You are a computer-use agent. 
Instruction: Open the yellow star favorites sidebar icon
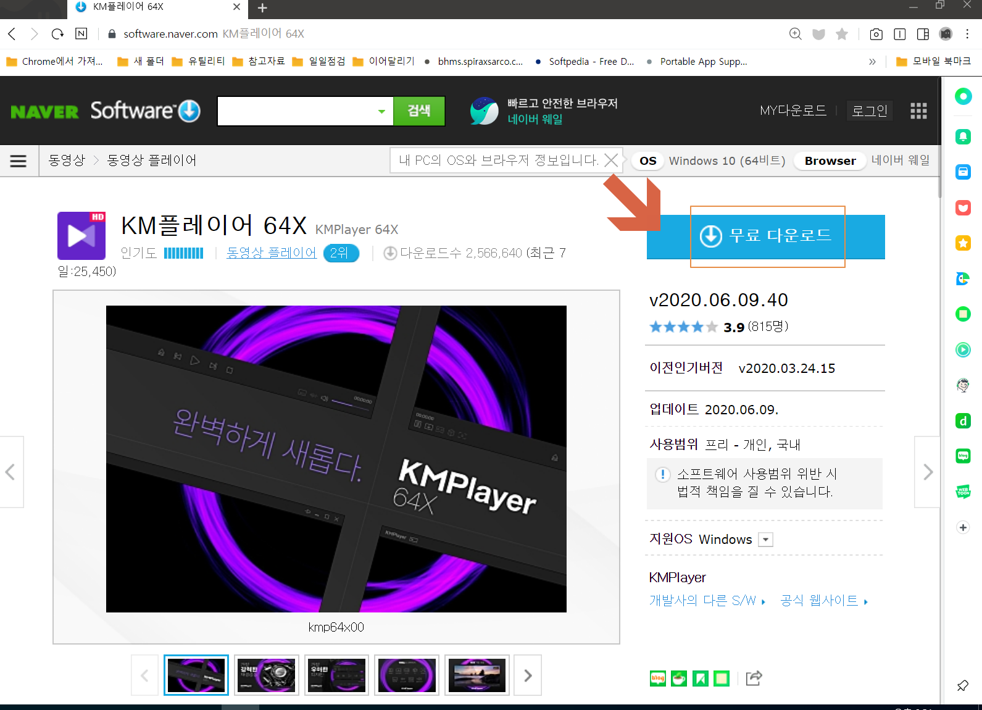[963, 243]
